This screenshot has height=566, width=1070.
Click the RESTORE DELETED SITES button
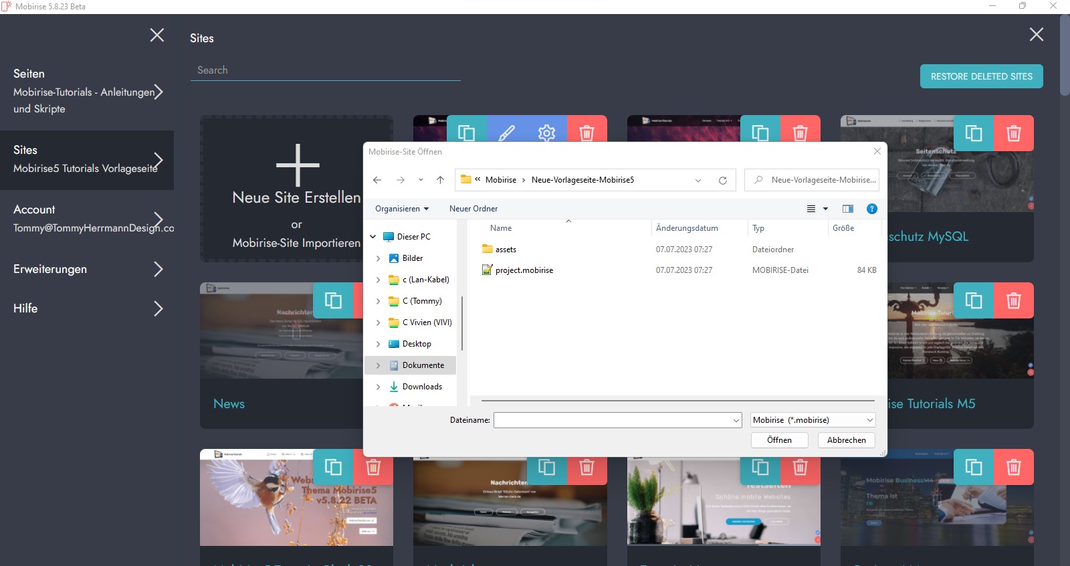point(982,76)
